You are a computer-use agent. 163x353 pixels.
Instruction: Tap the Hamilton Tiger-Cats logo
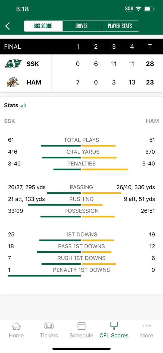(13, 82)
